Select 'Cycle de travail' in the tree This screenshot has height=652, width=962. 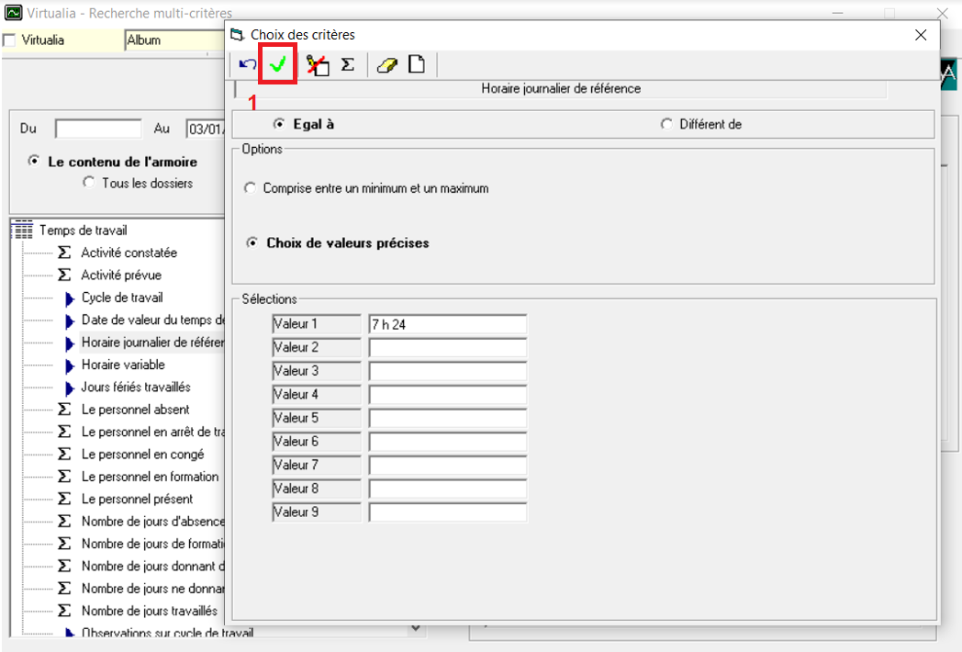tap(121, 298)
